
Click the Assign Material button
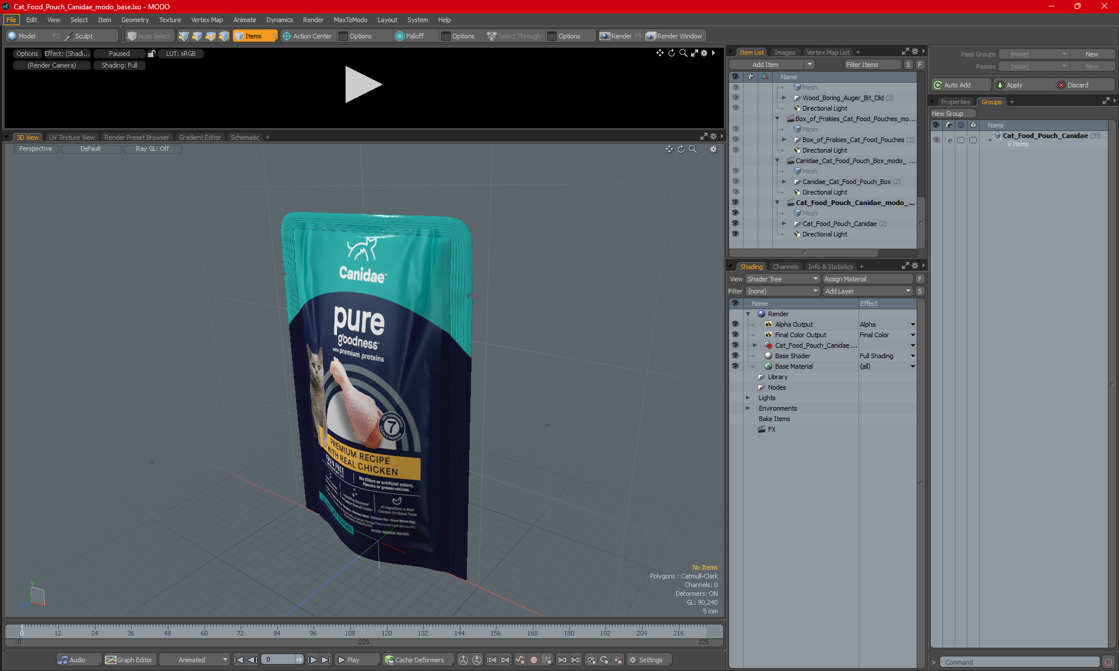[x=867, y=279]
